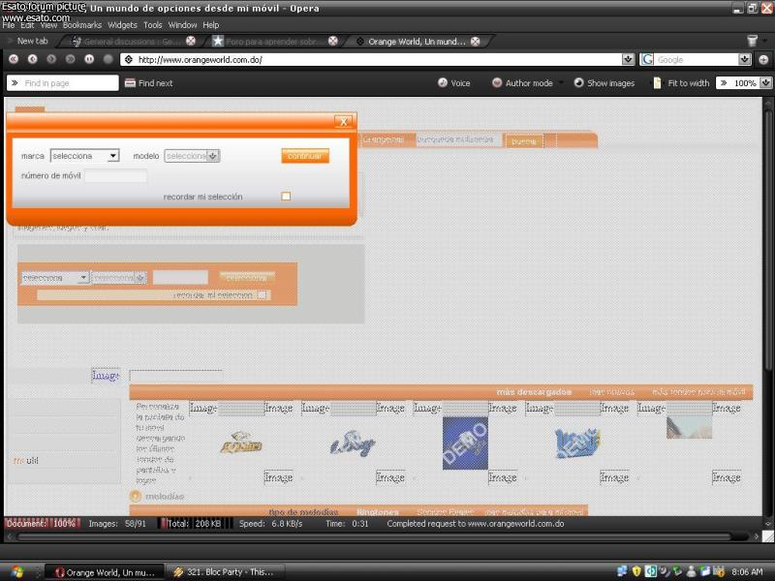Toggle the Voice button

[453, 83]
